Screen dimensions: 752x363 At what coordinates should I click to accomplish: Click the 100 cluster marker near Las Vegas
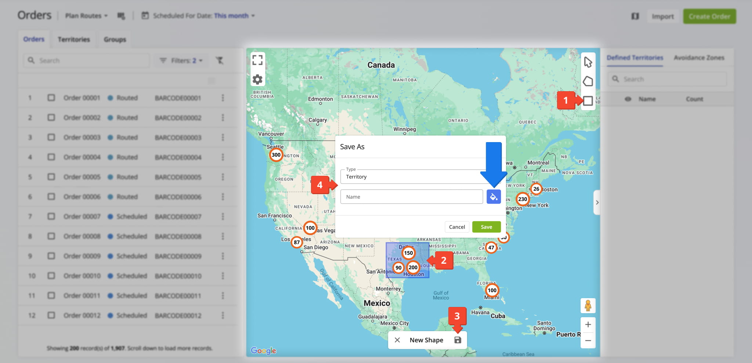coord(310,228)
